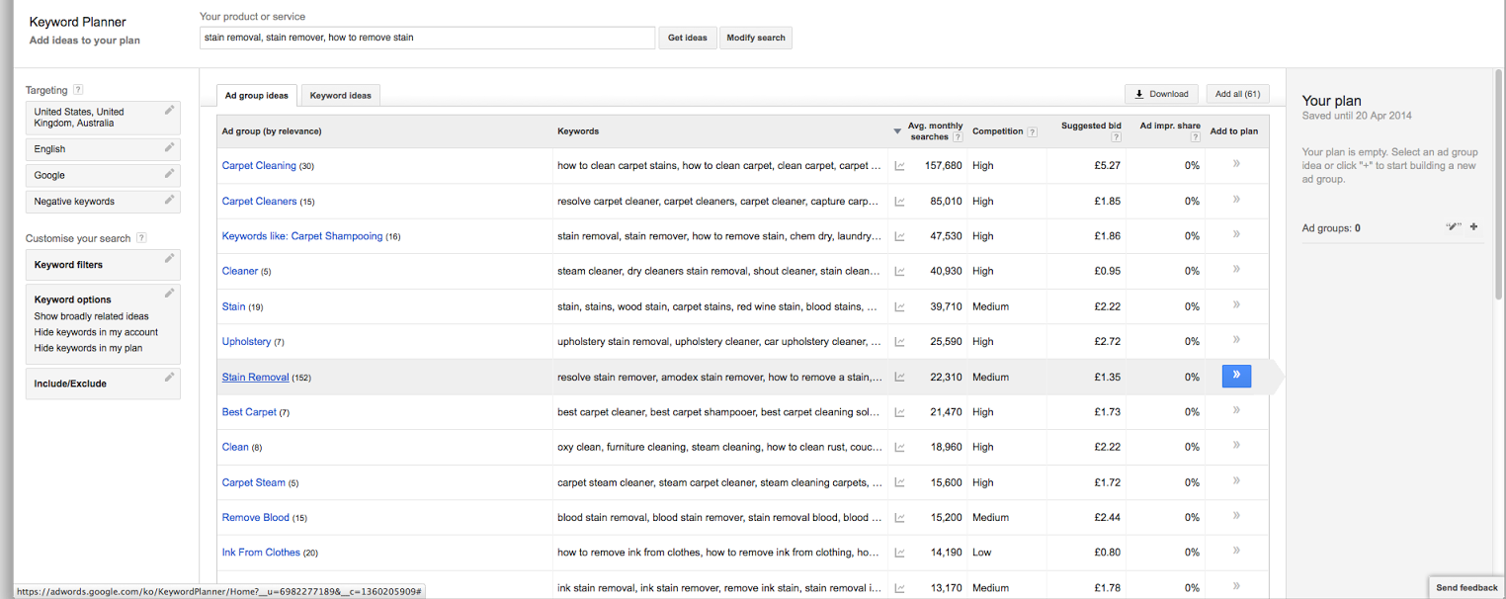The image size is (1506, 599).
Task: Switch to the Keyword ideas tab
Action: [341, 96]
